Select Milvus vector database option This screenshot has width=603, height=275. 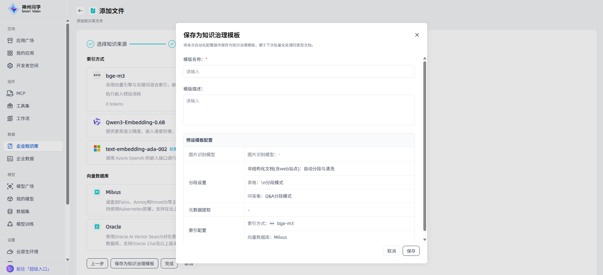[132, 200]
